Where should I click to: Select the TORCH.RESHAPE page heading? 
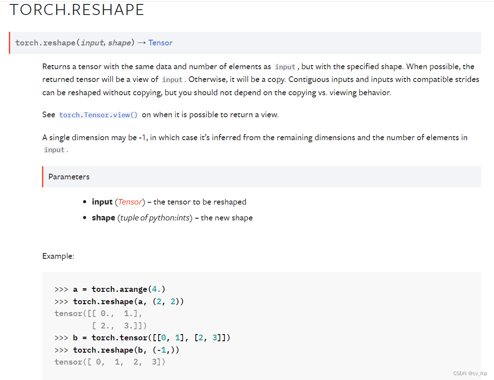(77, 10)
